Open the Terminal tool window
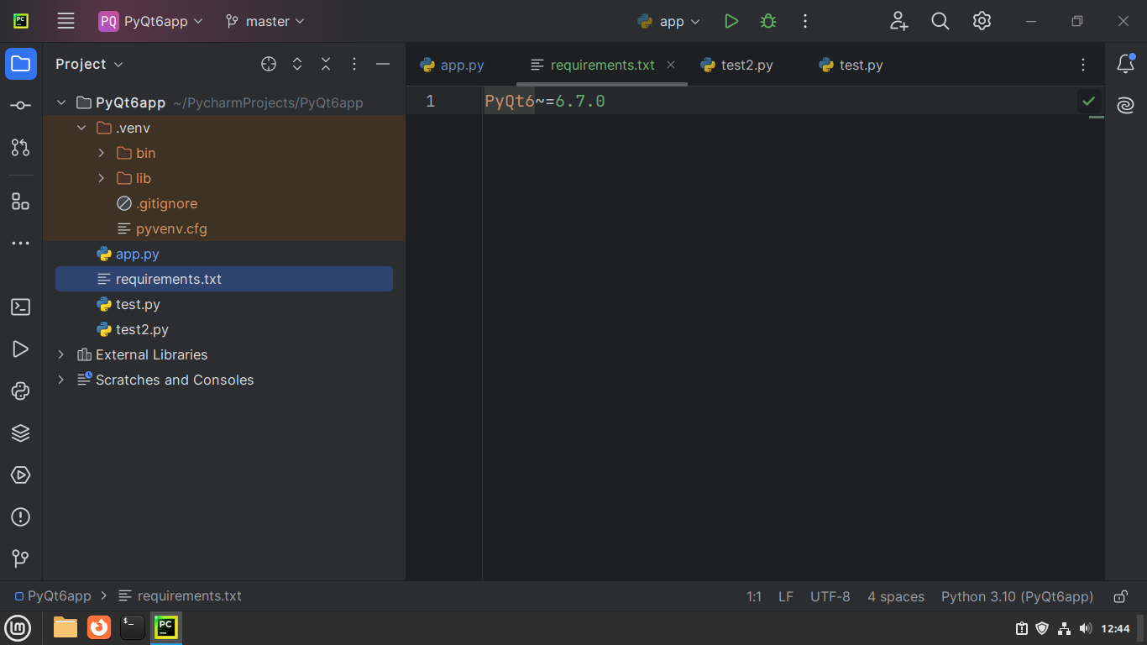This screenshot has width=1147, height=645. coord(21,307)
